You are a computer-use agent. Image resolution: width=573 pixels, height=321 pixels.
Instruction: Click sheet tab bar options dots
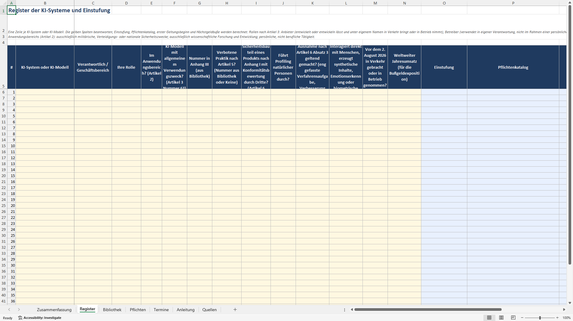tap(345, 310)
